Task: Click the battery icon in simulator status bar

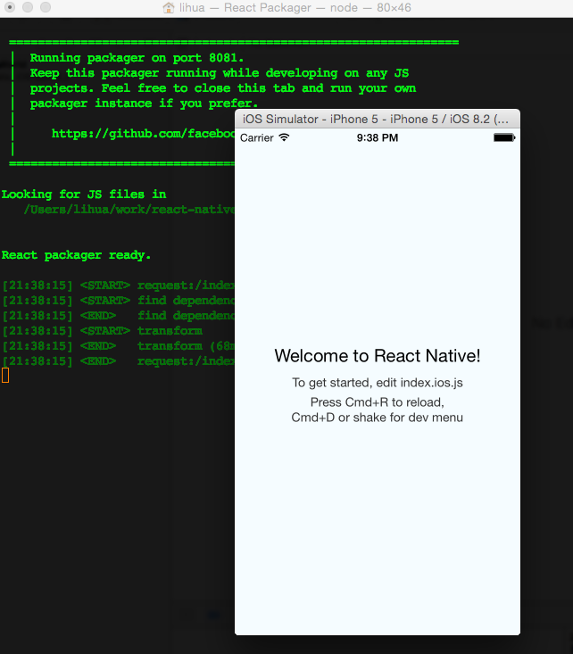Action: click(504, 137)
